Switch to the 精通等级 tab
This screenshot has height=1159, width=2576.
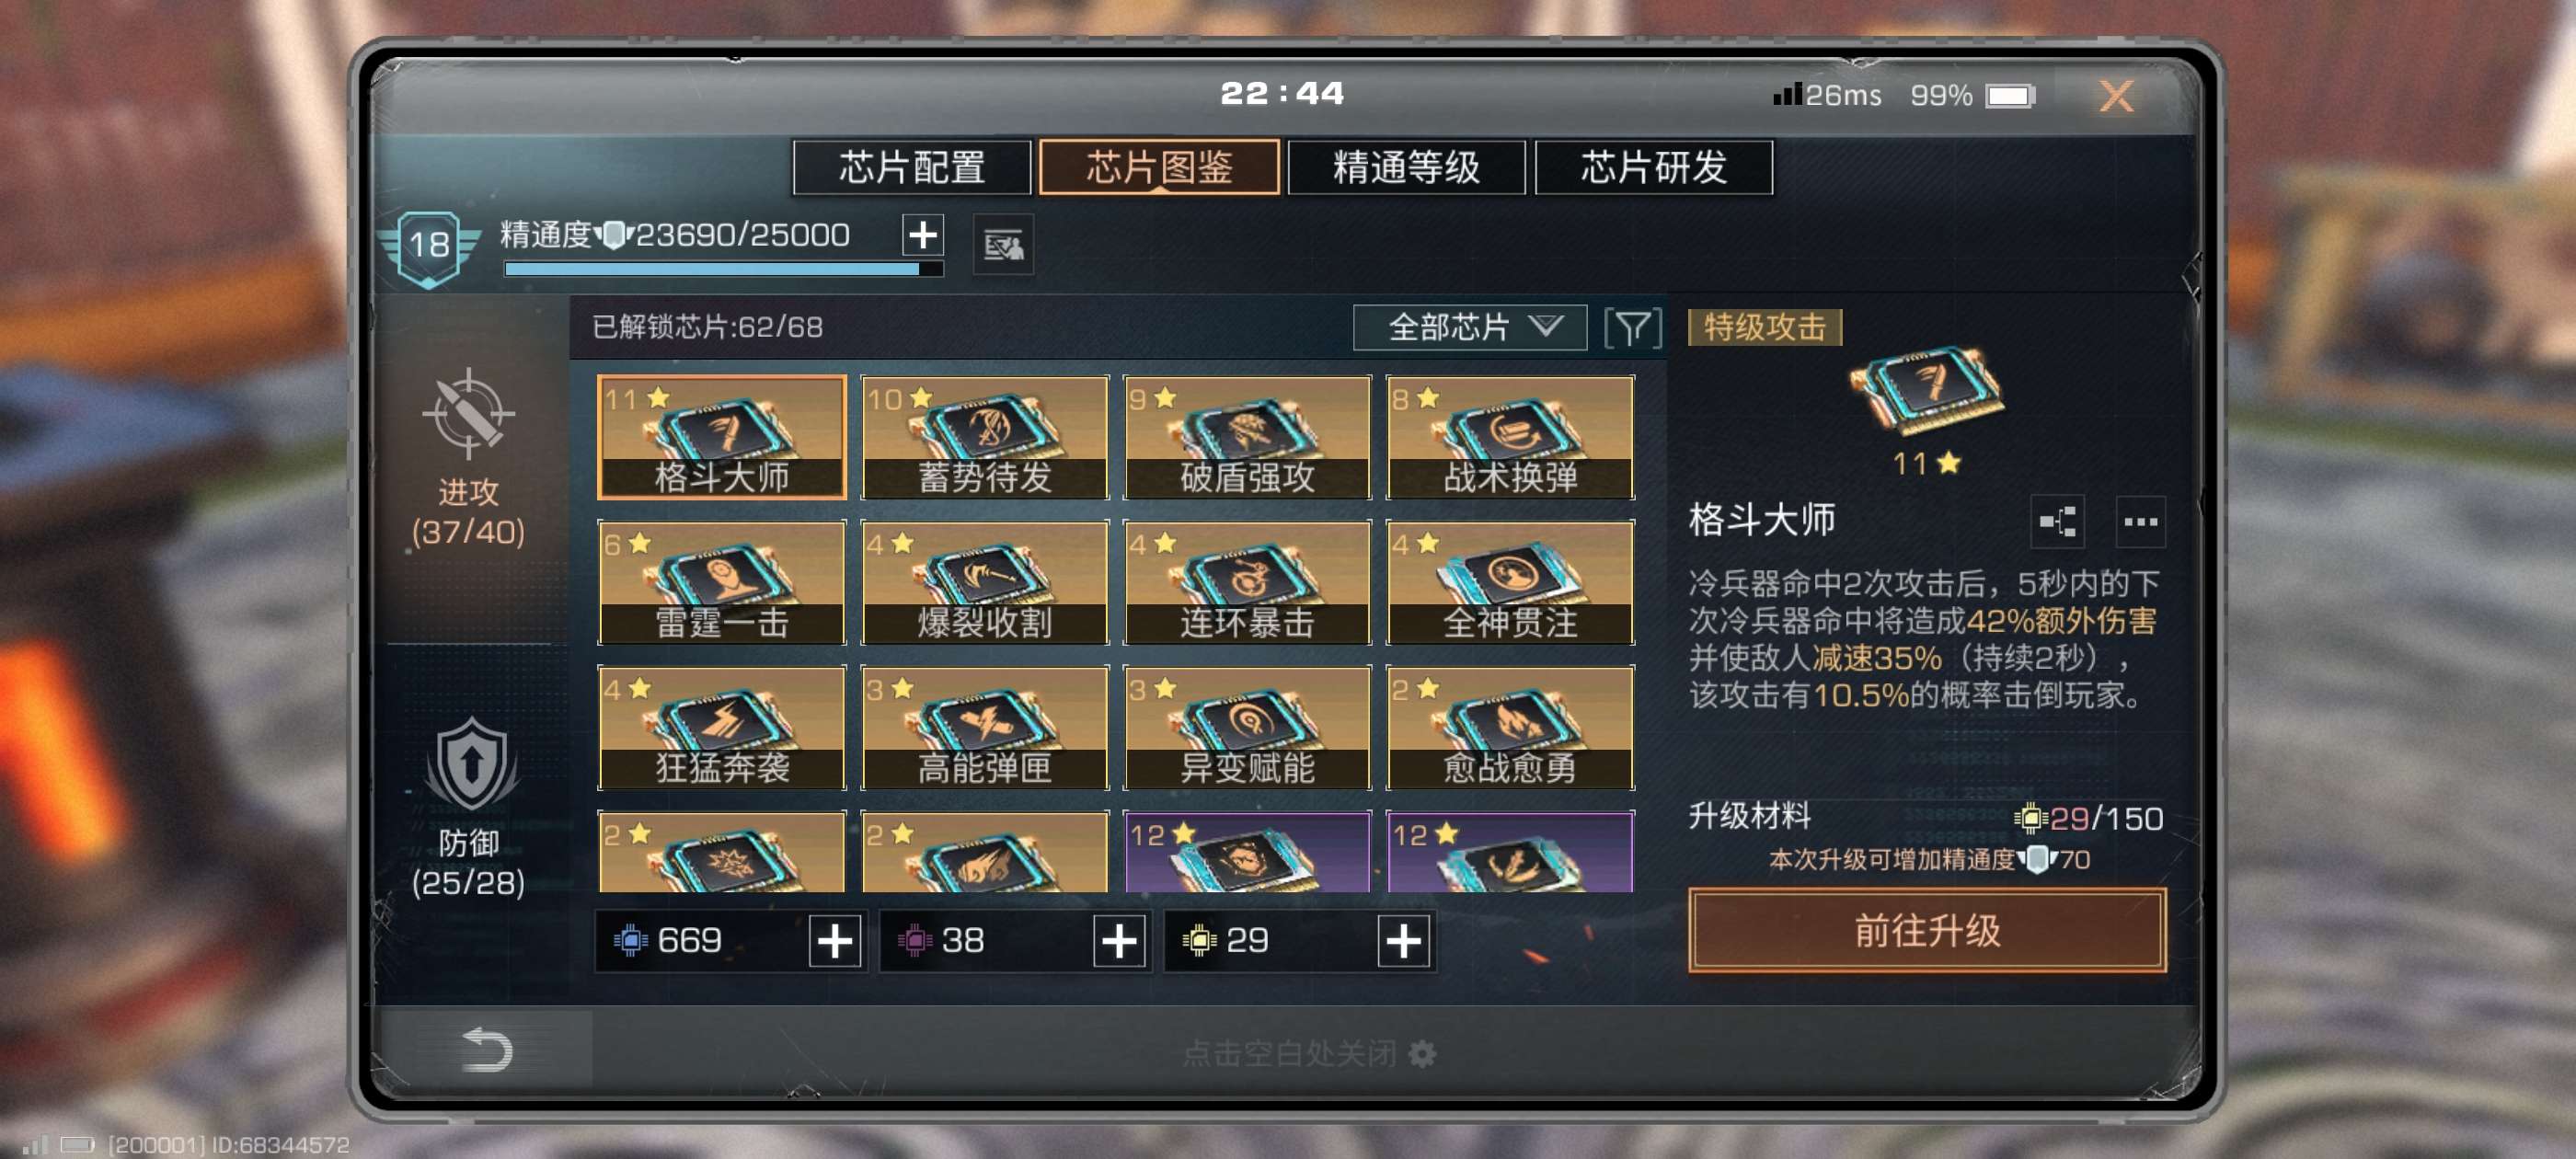1406,167
